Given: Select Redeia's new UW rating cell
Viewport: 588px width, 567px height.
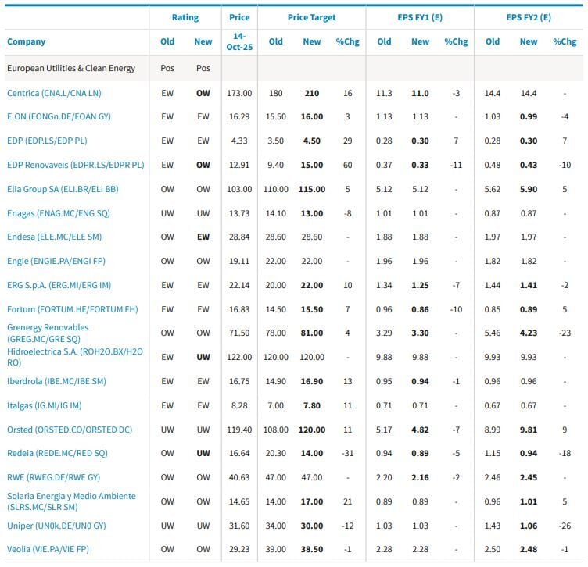Looking at the screenshot, I should 203,453.
